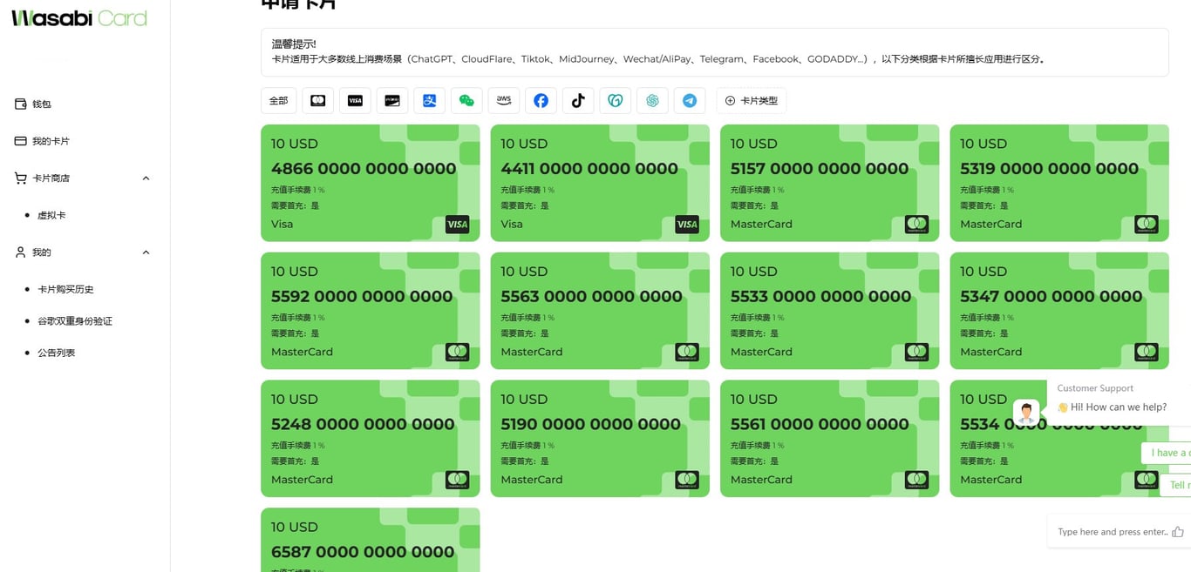Select the Visa card 4411 0000 0000 0000
The width and height of the screenshot is (1191, 572).
click(600, 183)
